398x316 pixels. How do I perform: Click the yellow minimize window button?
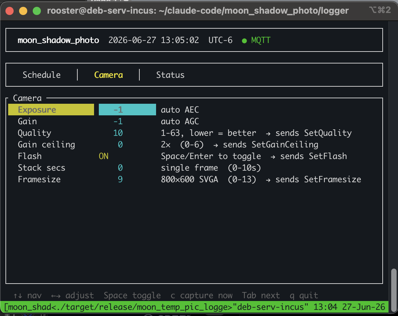click(x=23, y=11)
